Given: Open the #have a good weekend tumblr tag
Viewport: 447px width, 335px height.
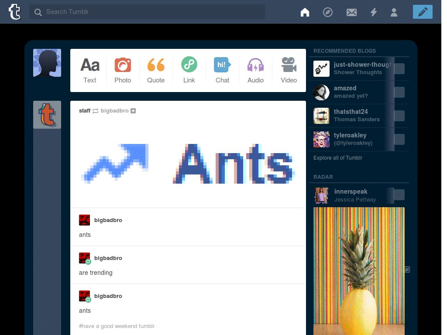Looking at the screenshot, I should point(117,326).
